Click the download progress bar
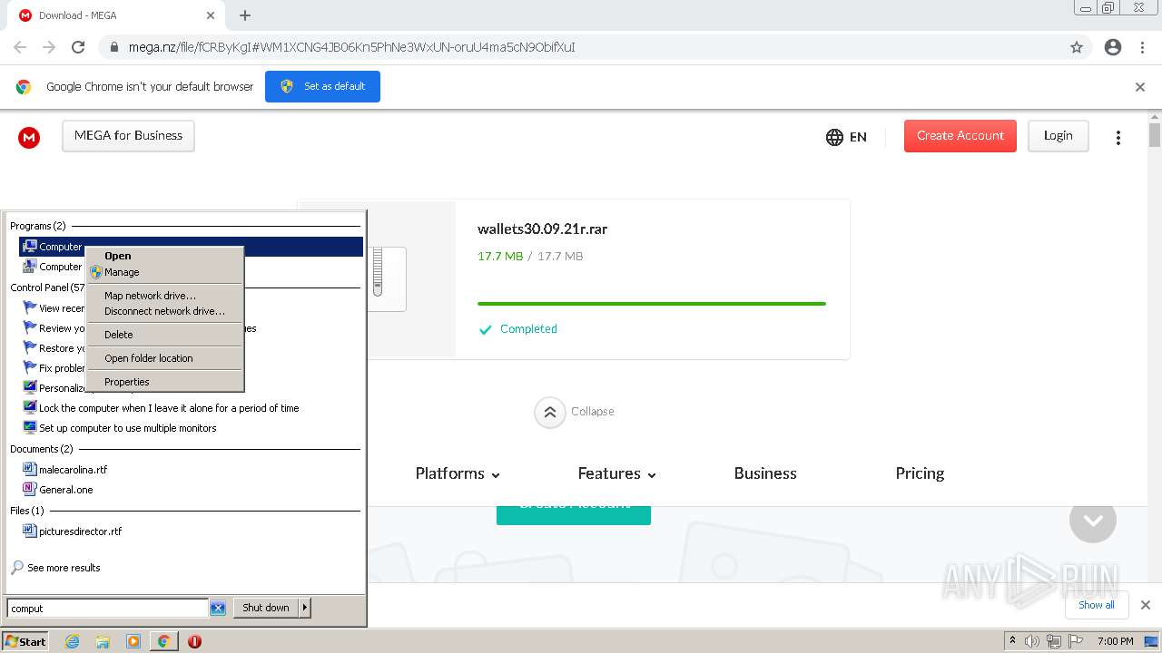This screenshot has height=653, width=1162. [652, 304]
